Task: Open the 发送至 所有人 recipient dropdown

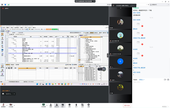Action: click(142, 80)
